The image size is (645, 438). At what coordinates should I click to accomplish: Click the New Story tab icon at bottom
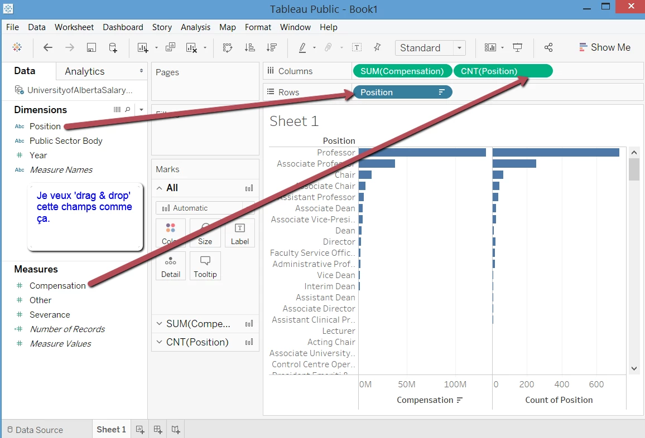(176, 430)
